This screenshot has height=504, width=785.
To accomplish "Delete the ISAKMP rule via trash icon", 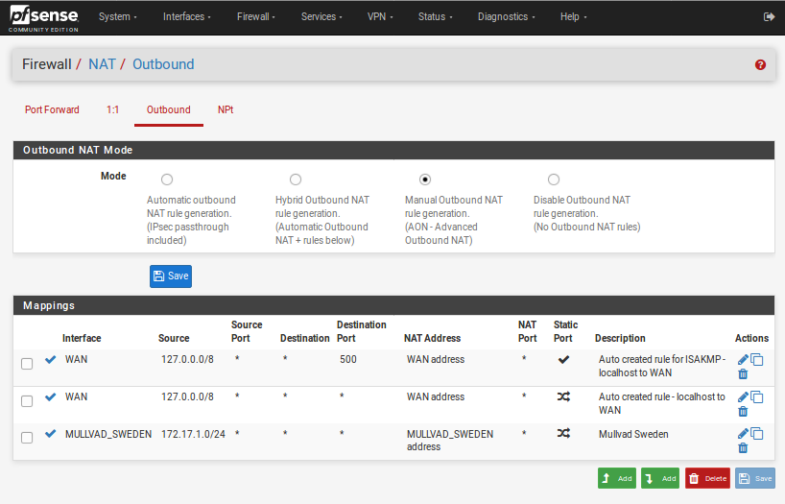I will [x=743, y=374].
